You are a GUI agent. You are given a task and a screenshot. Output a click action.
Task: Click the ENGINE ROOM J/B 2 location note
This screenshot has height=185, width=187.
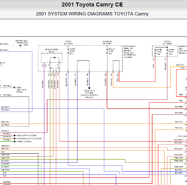click(x=183, y=50)
